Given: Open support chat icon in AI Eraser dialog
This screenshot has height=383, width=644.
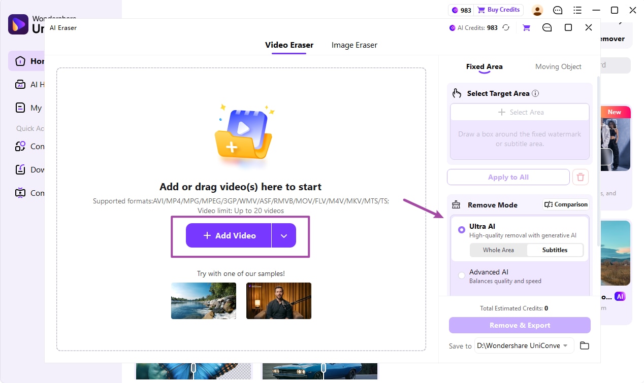Looking at the screenshot, I should (547, 28).
